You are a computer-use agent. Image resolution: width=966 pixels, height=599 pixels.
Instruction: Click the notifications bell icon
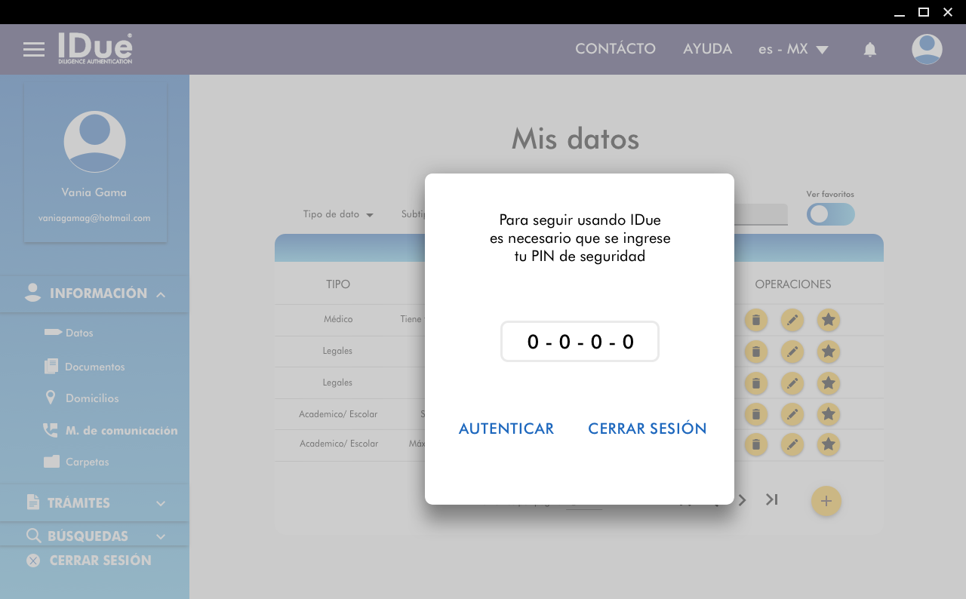click(870, 50)
